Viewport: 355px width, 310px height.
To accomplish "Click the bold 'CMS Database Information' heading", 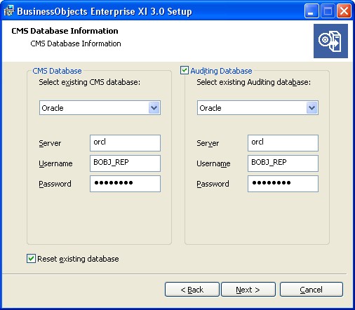I will pyautogui.click(x=65, y=31).
